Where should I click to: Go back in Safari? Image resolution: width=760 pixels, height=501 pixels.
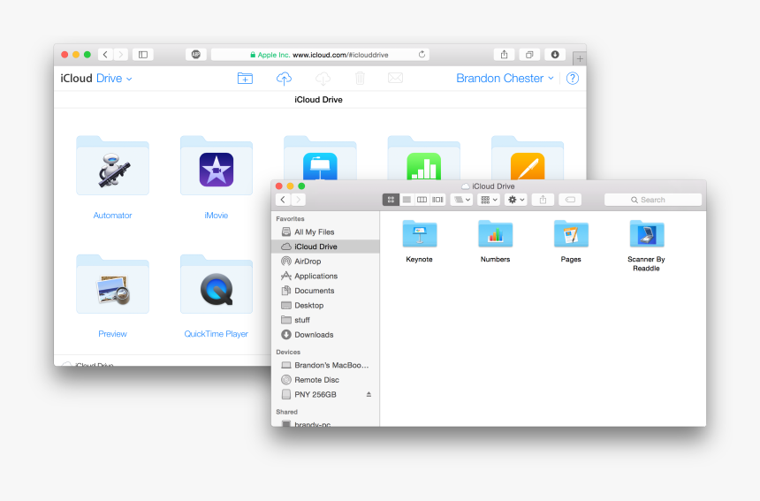click(x=106, y=55)
